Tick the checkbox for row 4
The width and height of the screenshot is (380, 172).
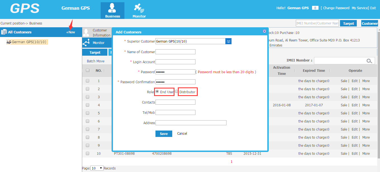pos(88,105)
